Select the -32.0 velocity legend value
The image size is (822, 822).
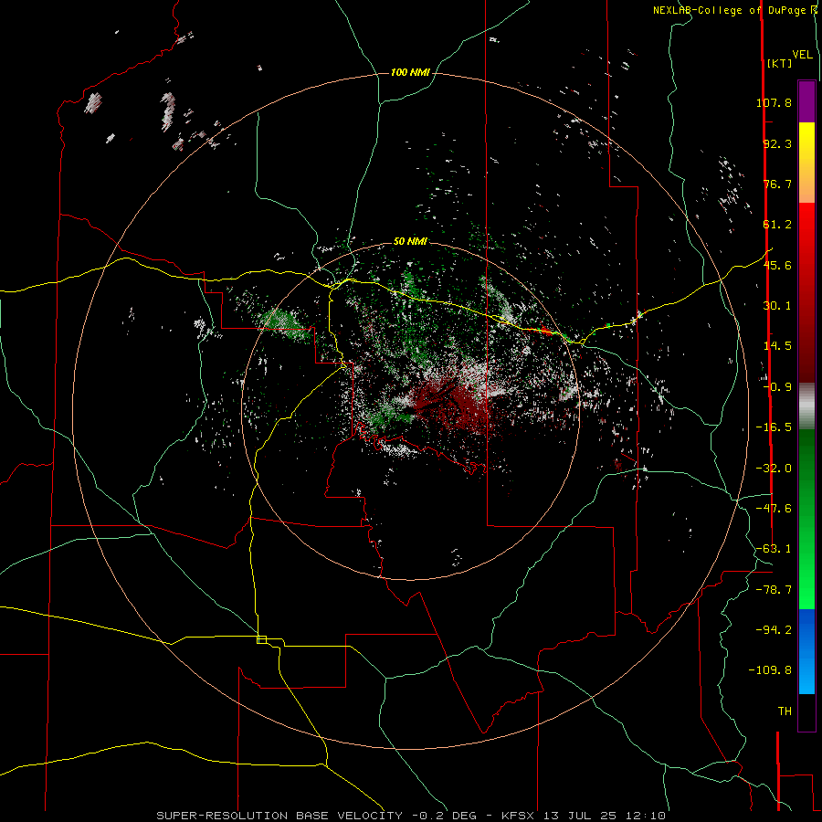tap(774, 469)
